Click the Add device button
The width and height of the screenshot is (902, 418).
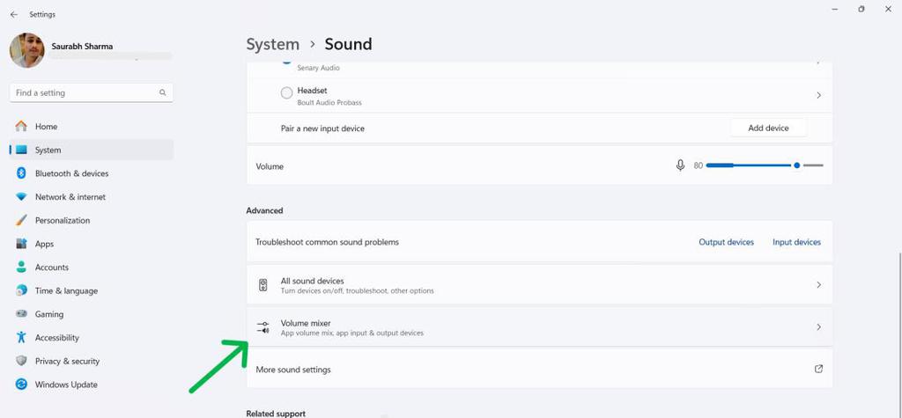point(768,128)
